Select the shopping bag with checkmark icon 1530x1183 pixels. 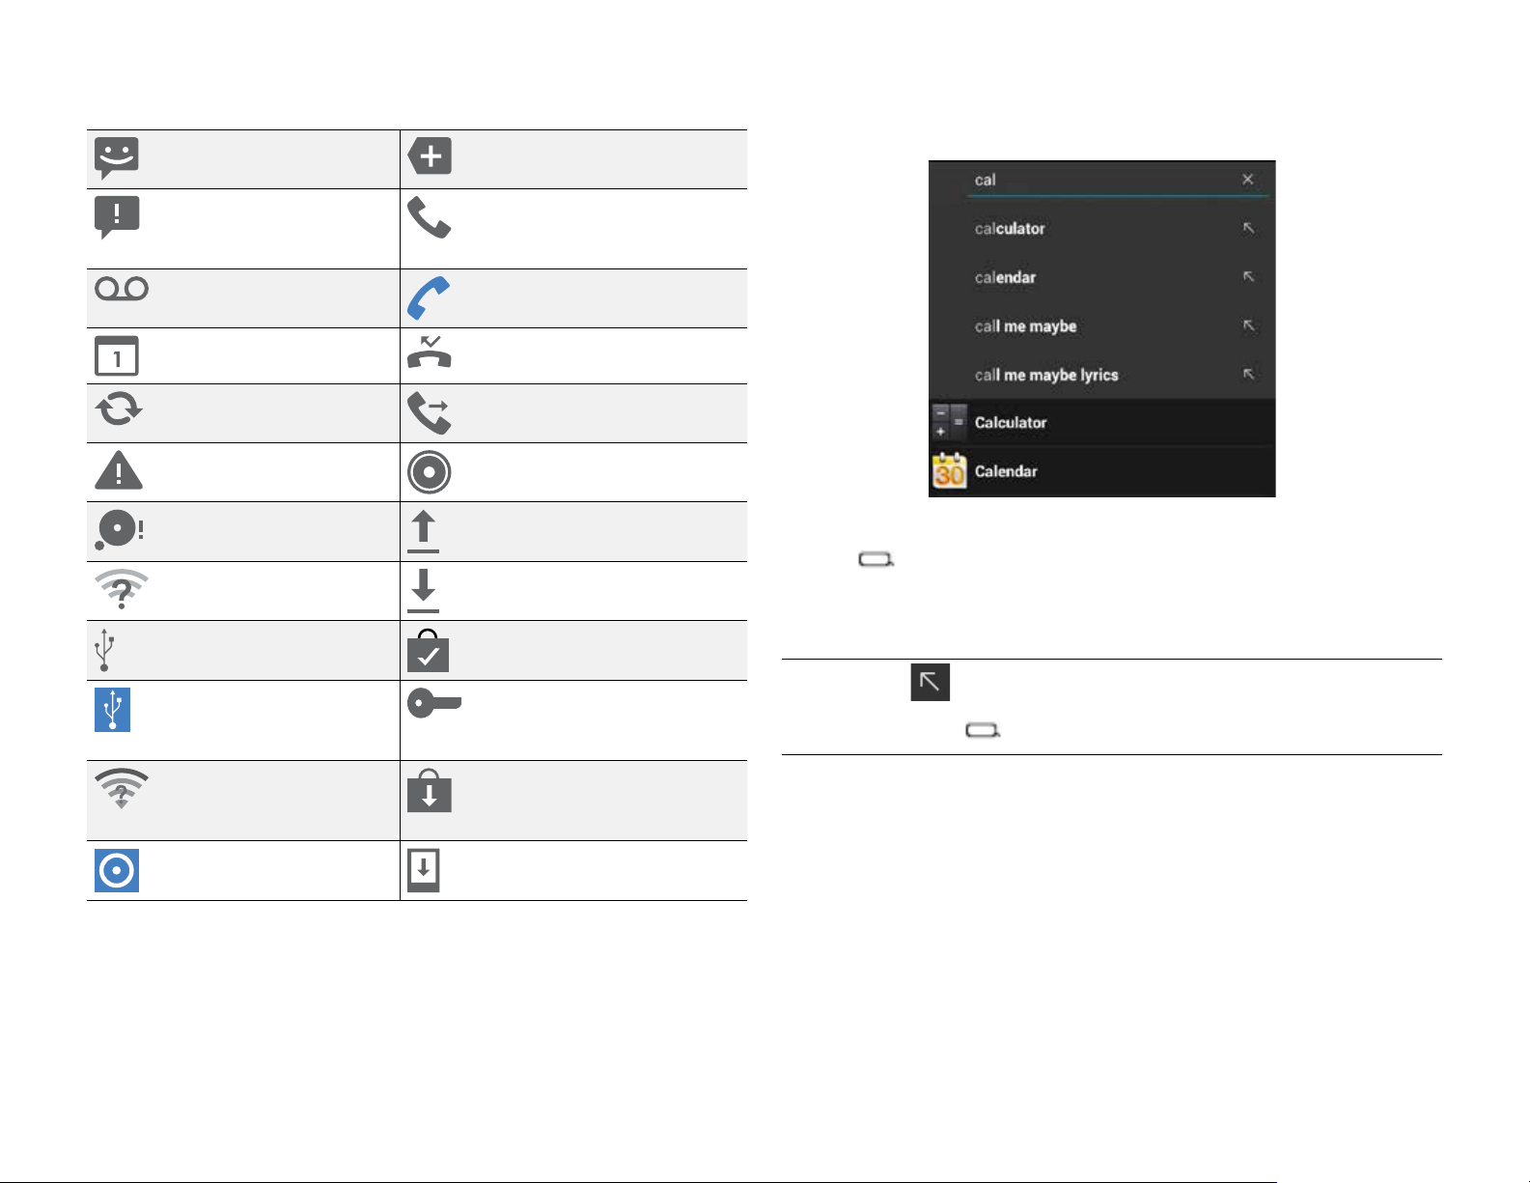coord(429,650)
